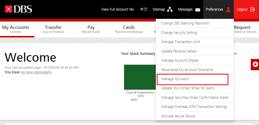Expand the Cards rewards menu

click(x=129, y=29)
